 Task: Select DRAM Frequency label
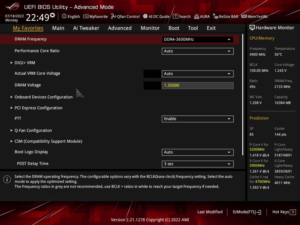[x=30, y=39]
